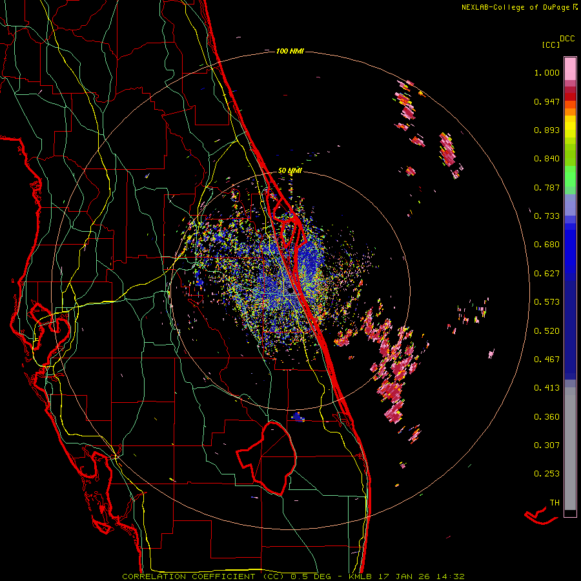Pick the yellow colorbar segment
The width and height of the screenshot is (581, 581).
pos(570,127)
